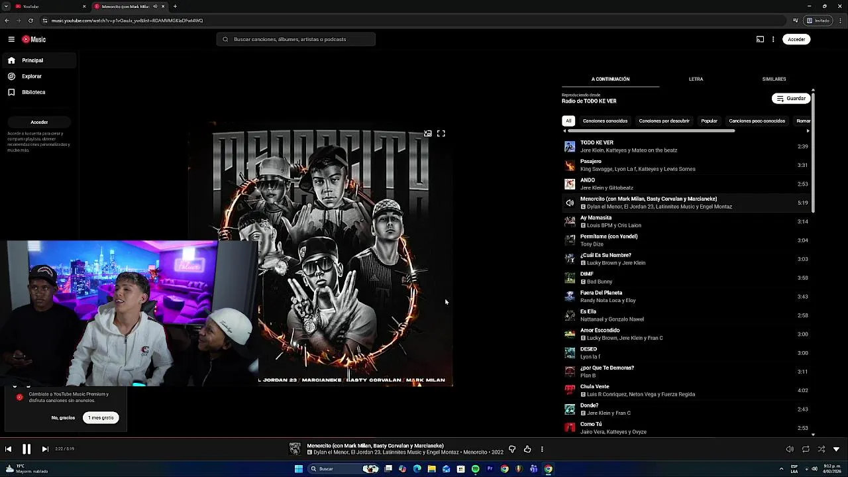848x477 pixels.
Task: Select the A CONTINUACIÓN tab
Action: [610, 79]
